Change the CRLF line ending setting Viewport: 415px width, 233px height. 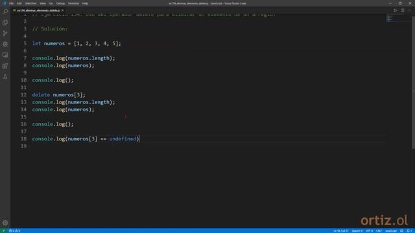(x=379, y=231)
